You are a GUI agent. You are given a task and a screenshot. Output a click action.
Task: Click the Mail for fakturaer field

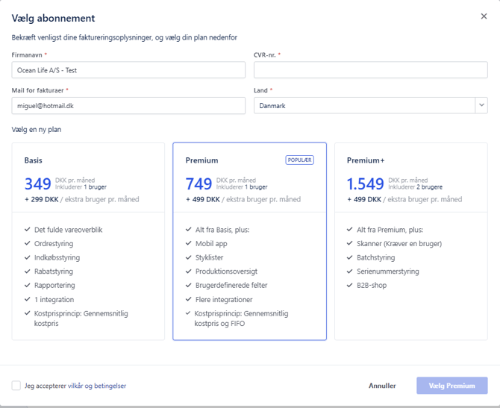click(x=128, y=106)
